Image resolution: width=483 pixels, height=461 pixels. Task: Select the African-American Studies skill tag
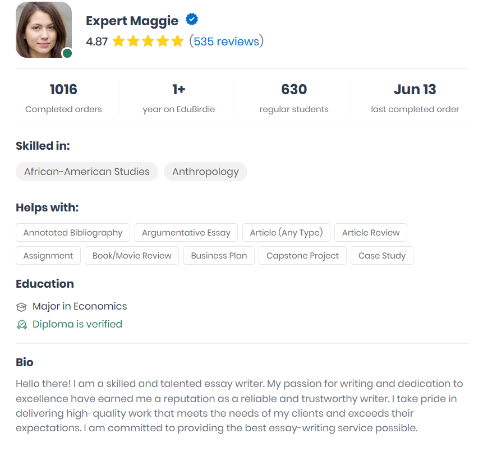(87, 172)
